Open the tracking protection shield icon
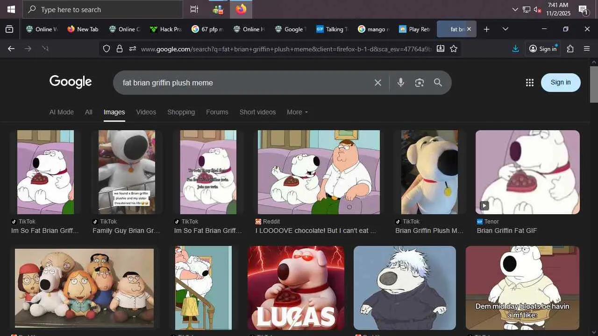This screenshot has width=598, height=336. [x=107, y=49]
